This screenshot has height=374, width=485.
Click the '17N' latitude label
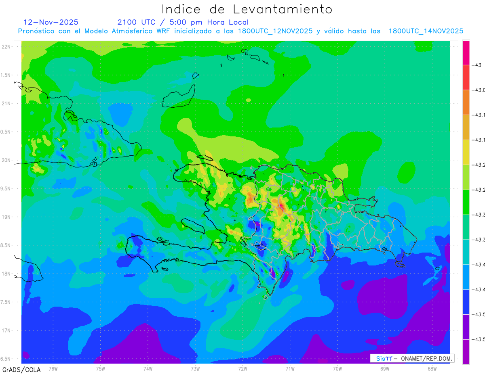[x=6, y=330]
